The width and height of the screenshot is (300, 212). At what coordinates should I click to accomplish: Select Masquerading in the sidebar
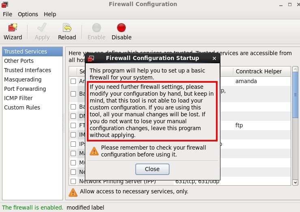point(32,79)
